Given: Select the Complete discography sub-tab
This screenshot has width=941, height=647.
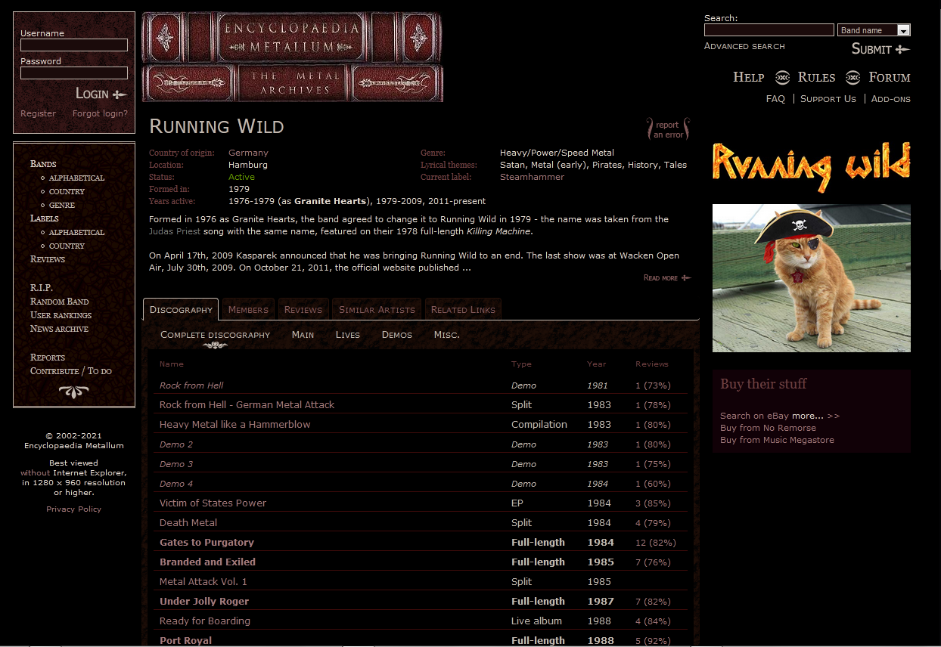Looking at the screenshot, I should point(216,334).
